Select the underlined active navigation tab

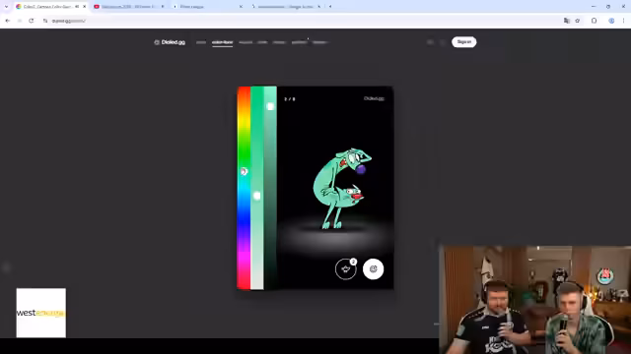[x=222, y=42]
